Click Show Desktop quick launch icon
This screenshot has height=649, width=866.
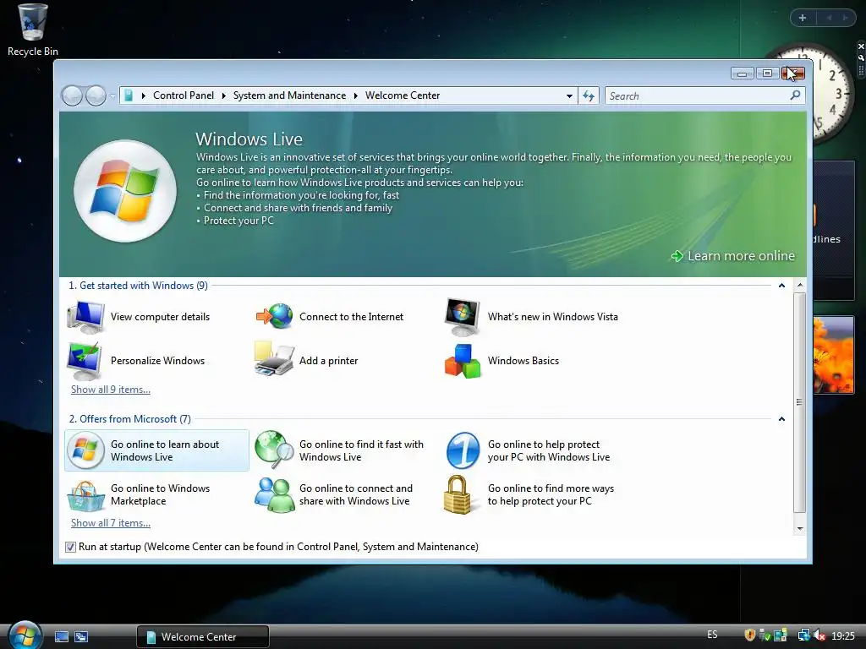coord(62,636)
